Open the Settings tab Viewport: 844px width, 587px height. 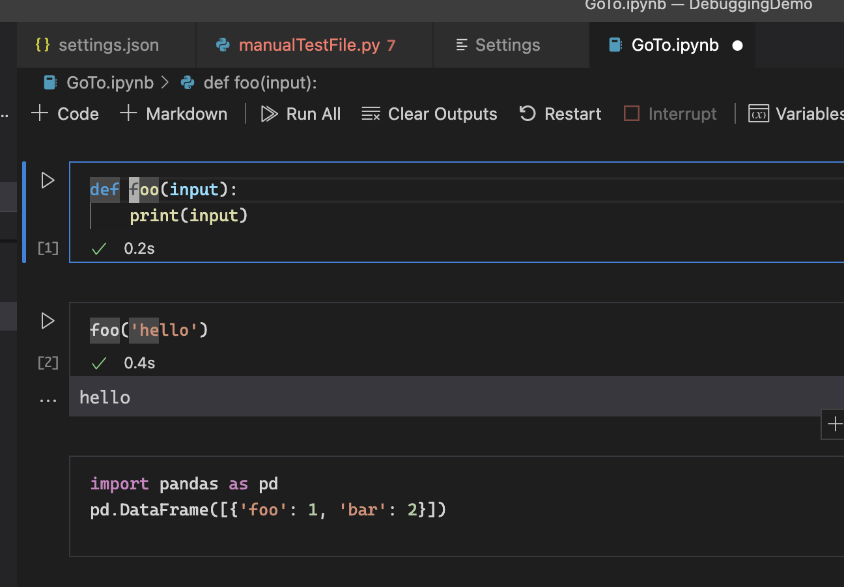(511, 45)
